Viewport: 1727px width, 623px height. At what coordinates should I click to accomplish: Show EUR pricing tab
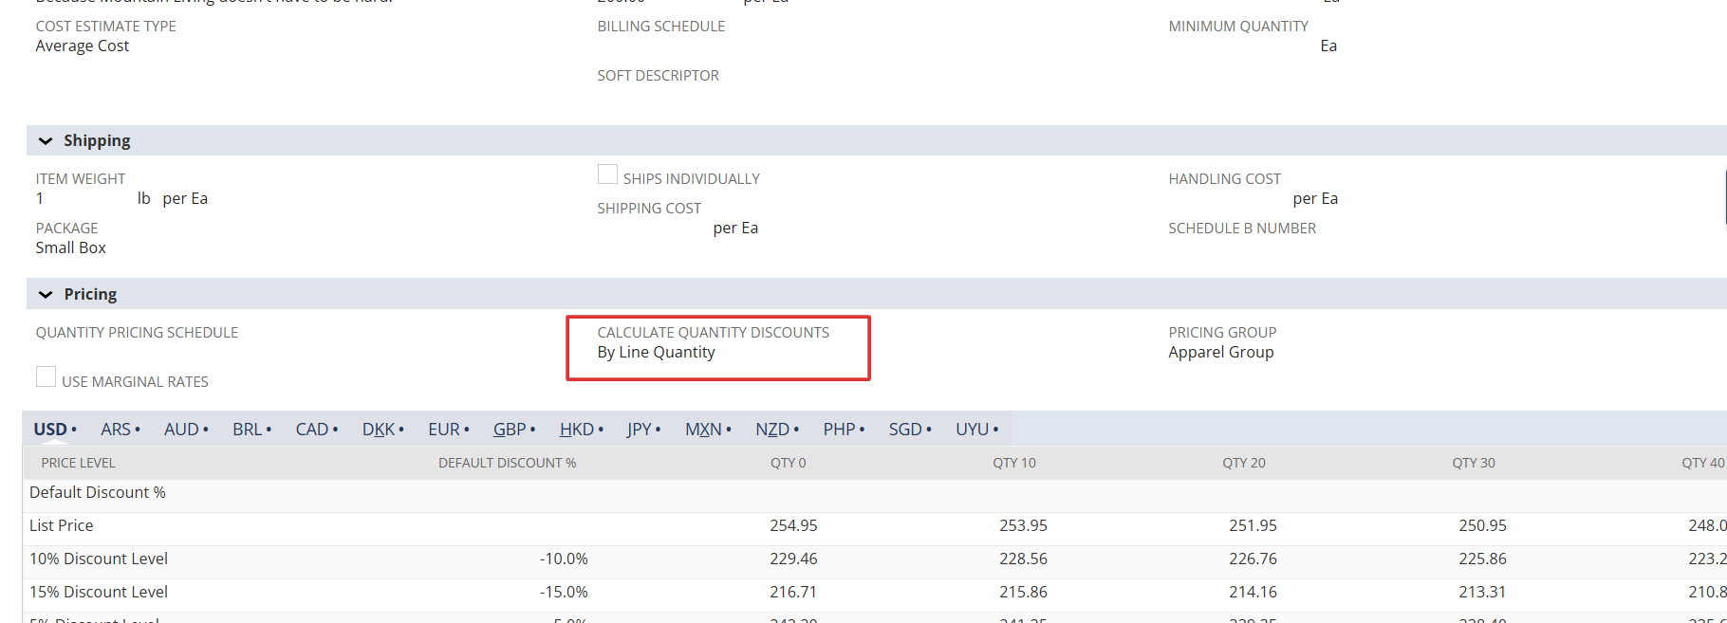(x=444, y=430)
